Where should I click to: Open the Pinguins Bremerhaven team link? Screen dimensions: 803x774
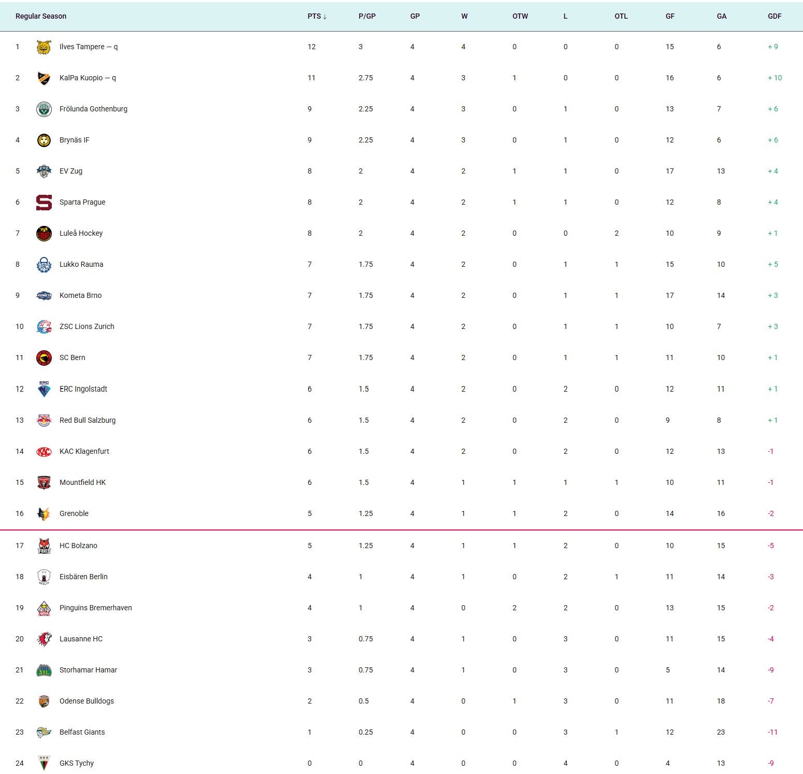tap(96, 608)
